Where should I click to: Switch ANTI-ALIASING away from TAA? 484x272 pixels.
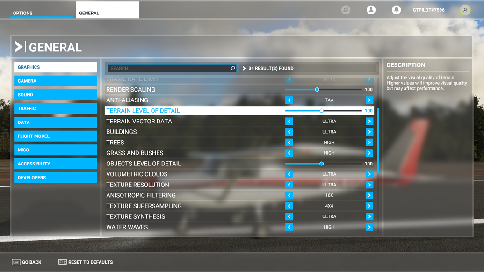[x=369, y=100]
